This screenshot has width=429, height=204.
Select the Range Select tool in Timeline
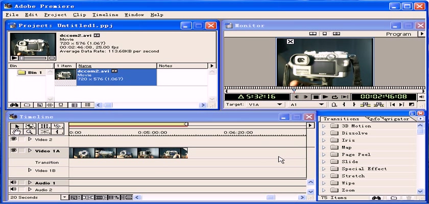click(30, 126)
